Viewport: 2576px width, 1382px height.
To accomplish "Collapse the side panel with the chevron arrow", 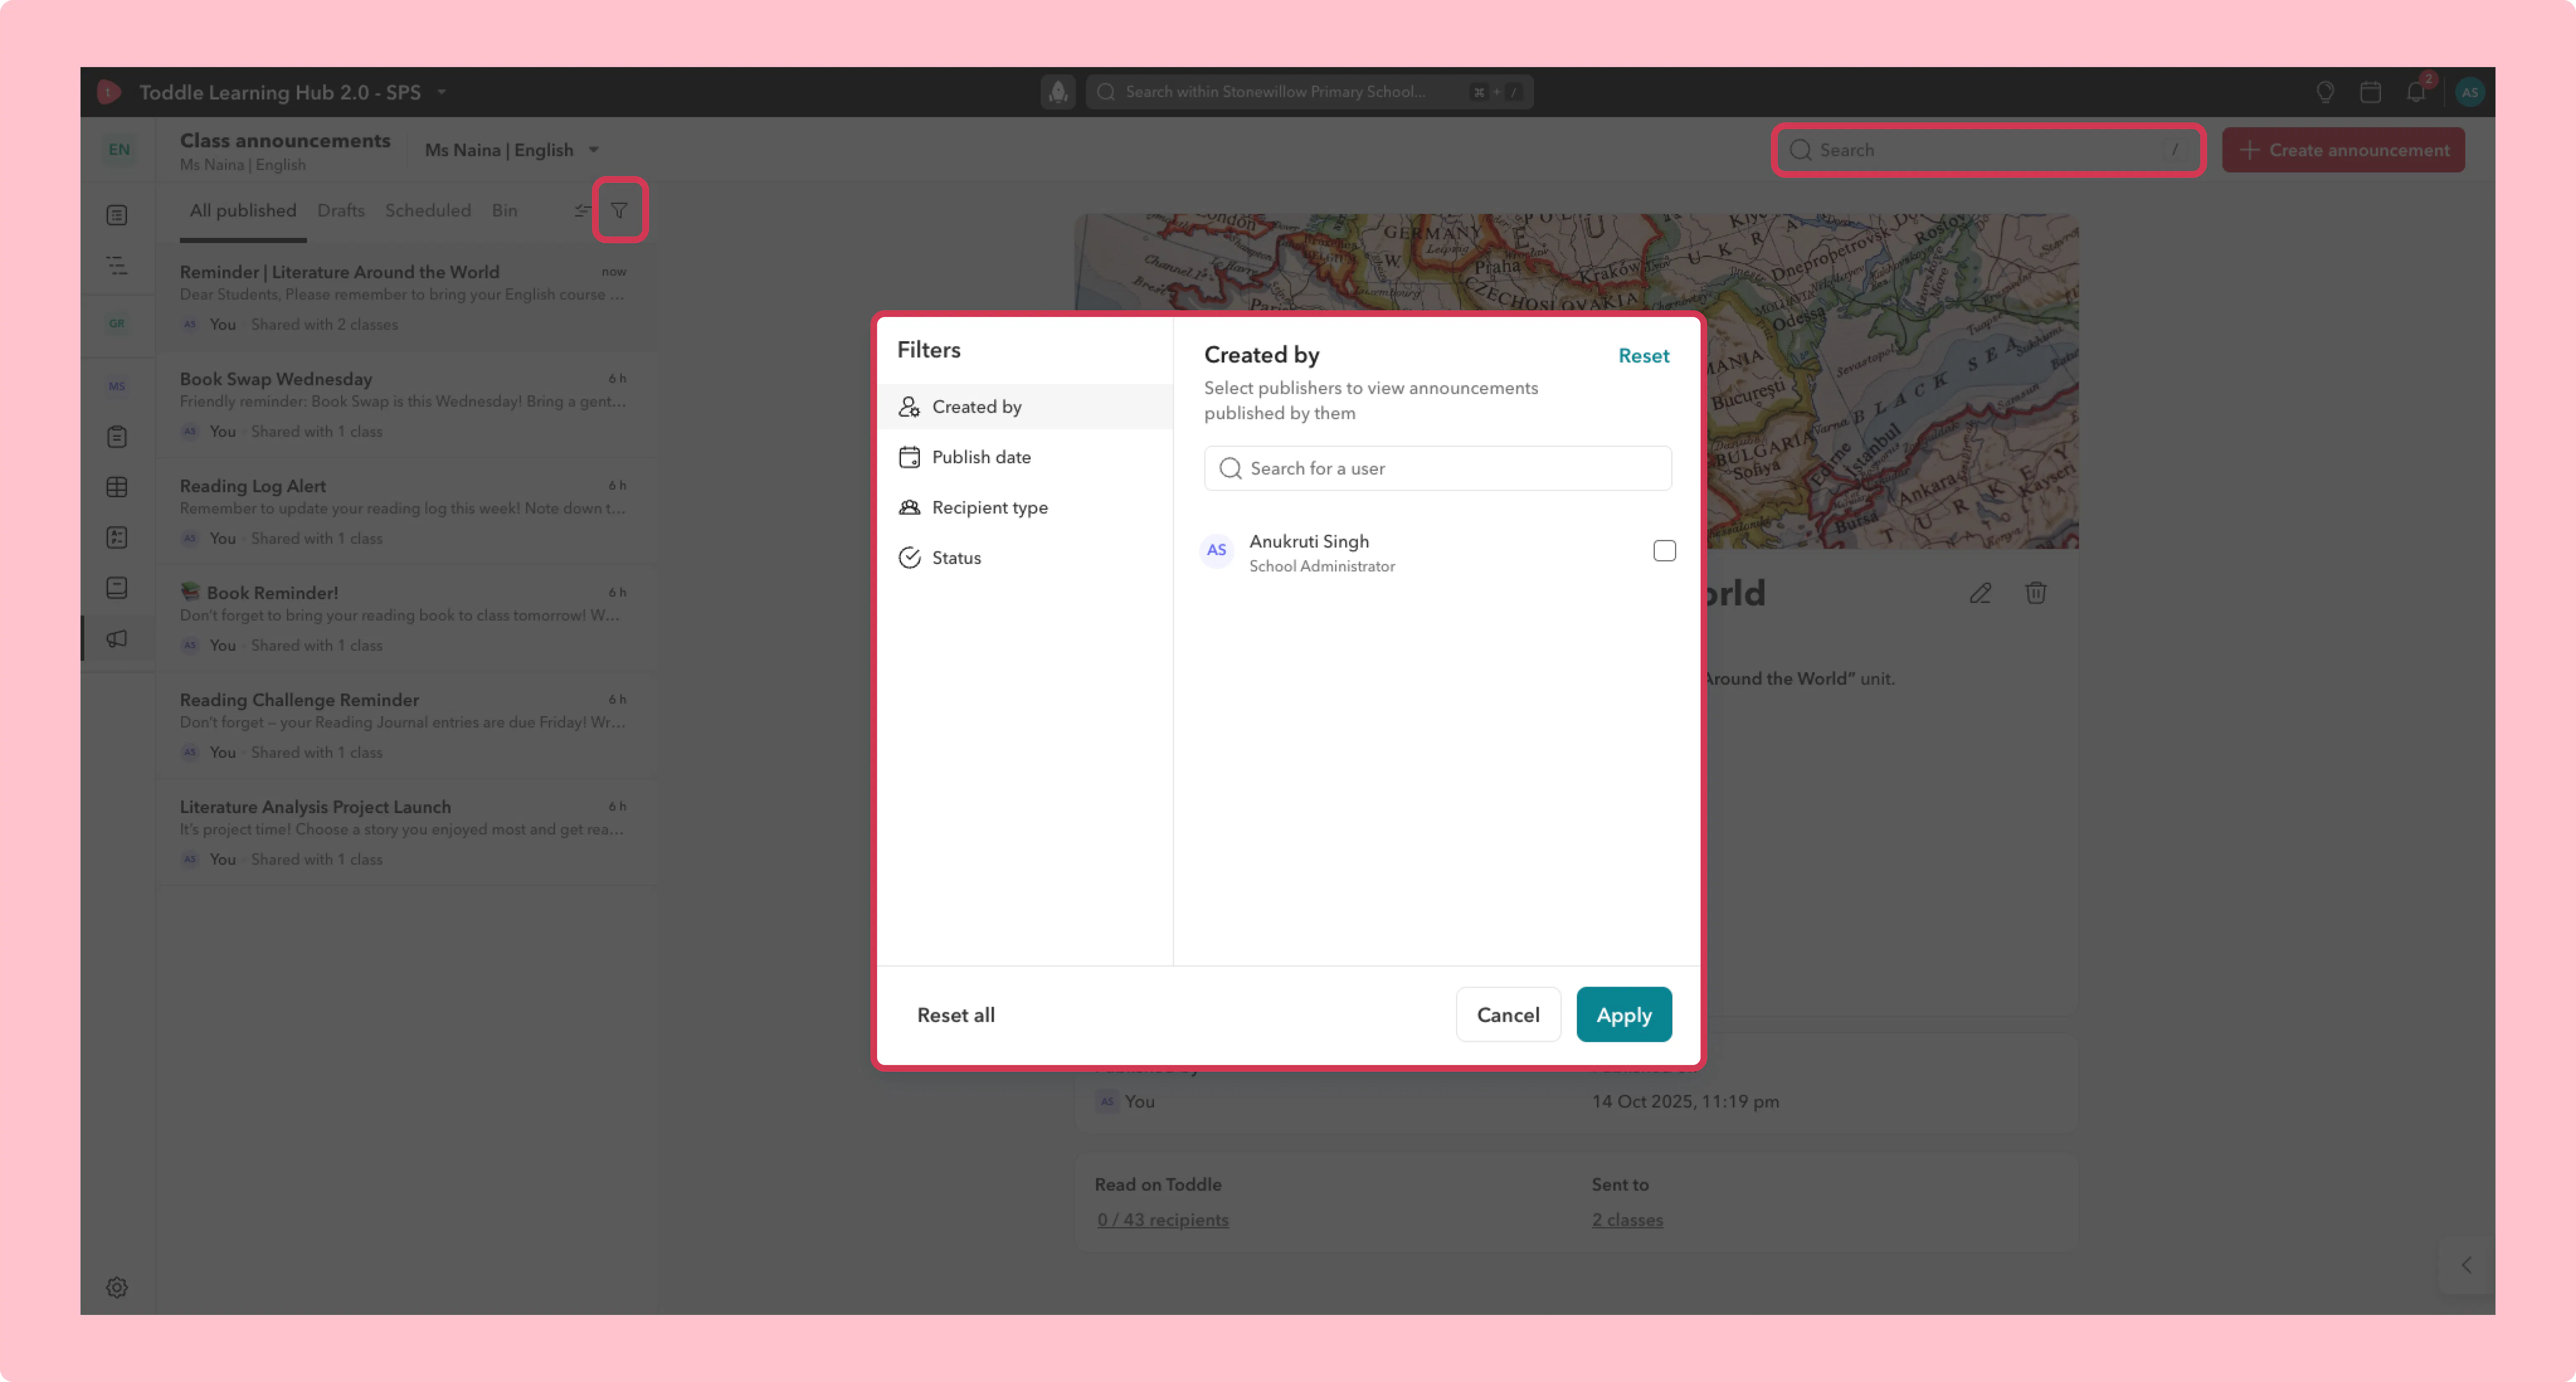I will click(x=2466, y=1265).
